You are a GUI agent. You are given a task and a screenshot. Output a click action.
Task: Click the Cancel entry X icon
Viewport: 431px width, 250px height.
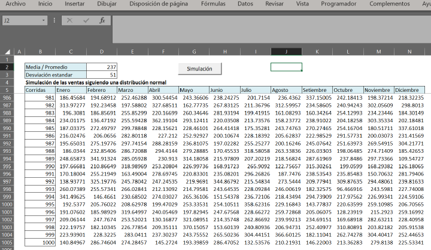[x=70, y=20]
